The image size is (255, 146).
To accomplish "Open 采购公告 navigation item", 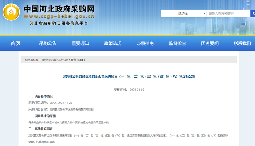I will point(48,43).
